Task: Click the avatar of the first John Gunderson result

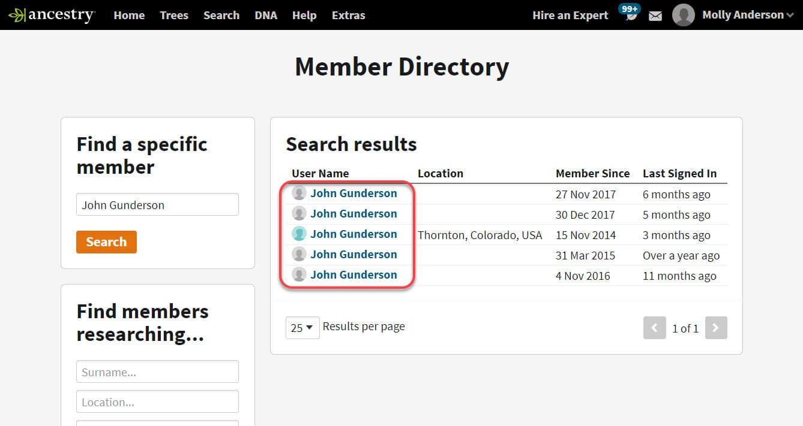Action: tap(299, 193)
